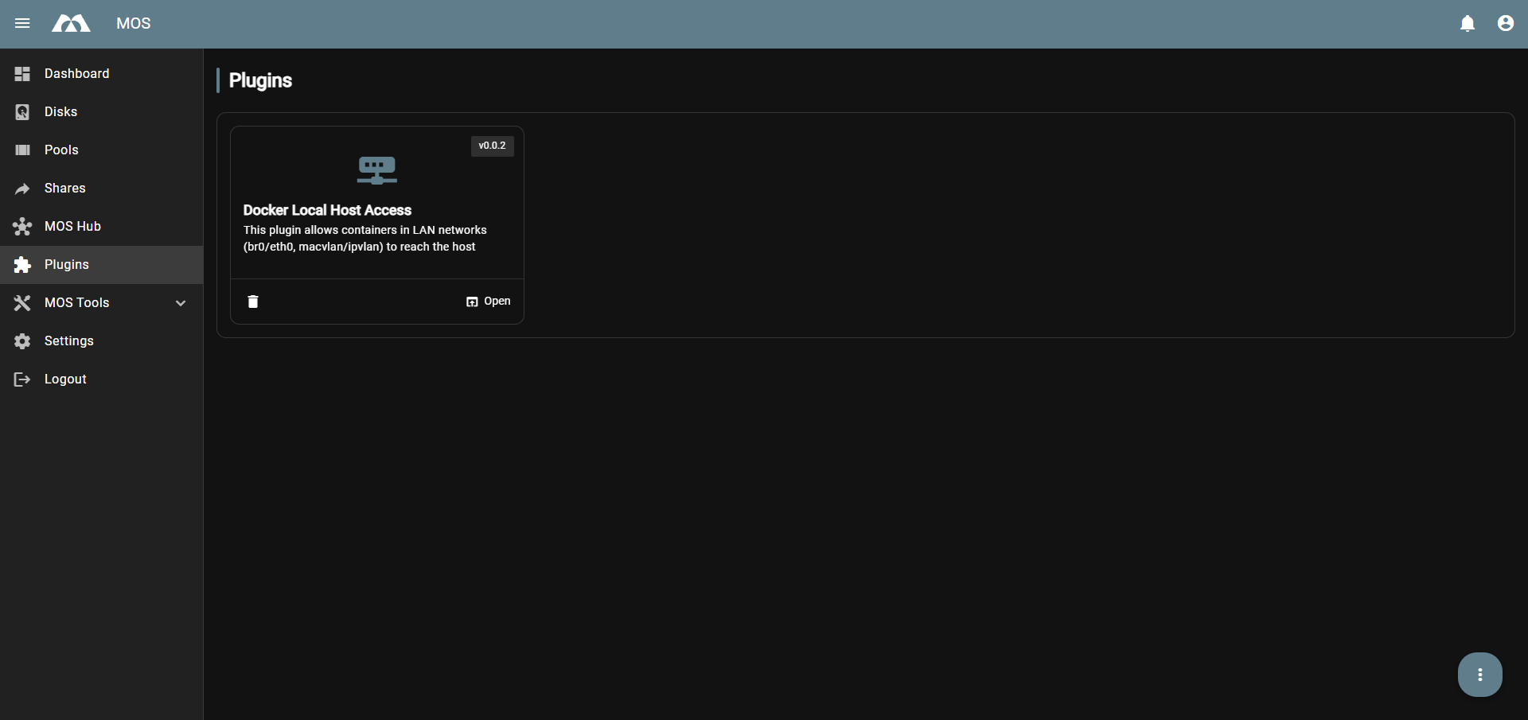The image size is (1528, 720).
Task: Click the Disks icon in the sidebar
Action: [21, 111]
